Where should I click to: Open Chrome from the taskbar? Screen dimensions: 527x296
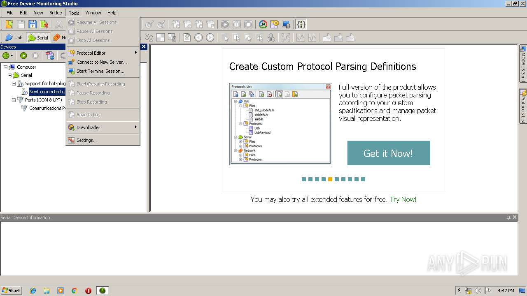tap(74, 291)
